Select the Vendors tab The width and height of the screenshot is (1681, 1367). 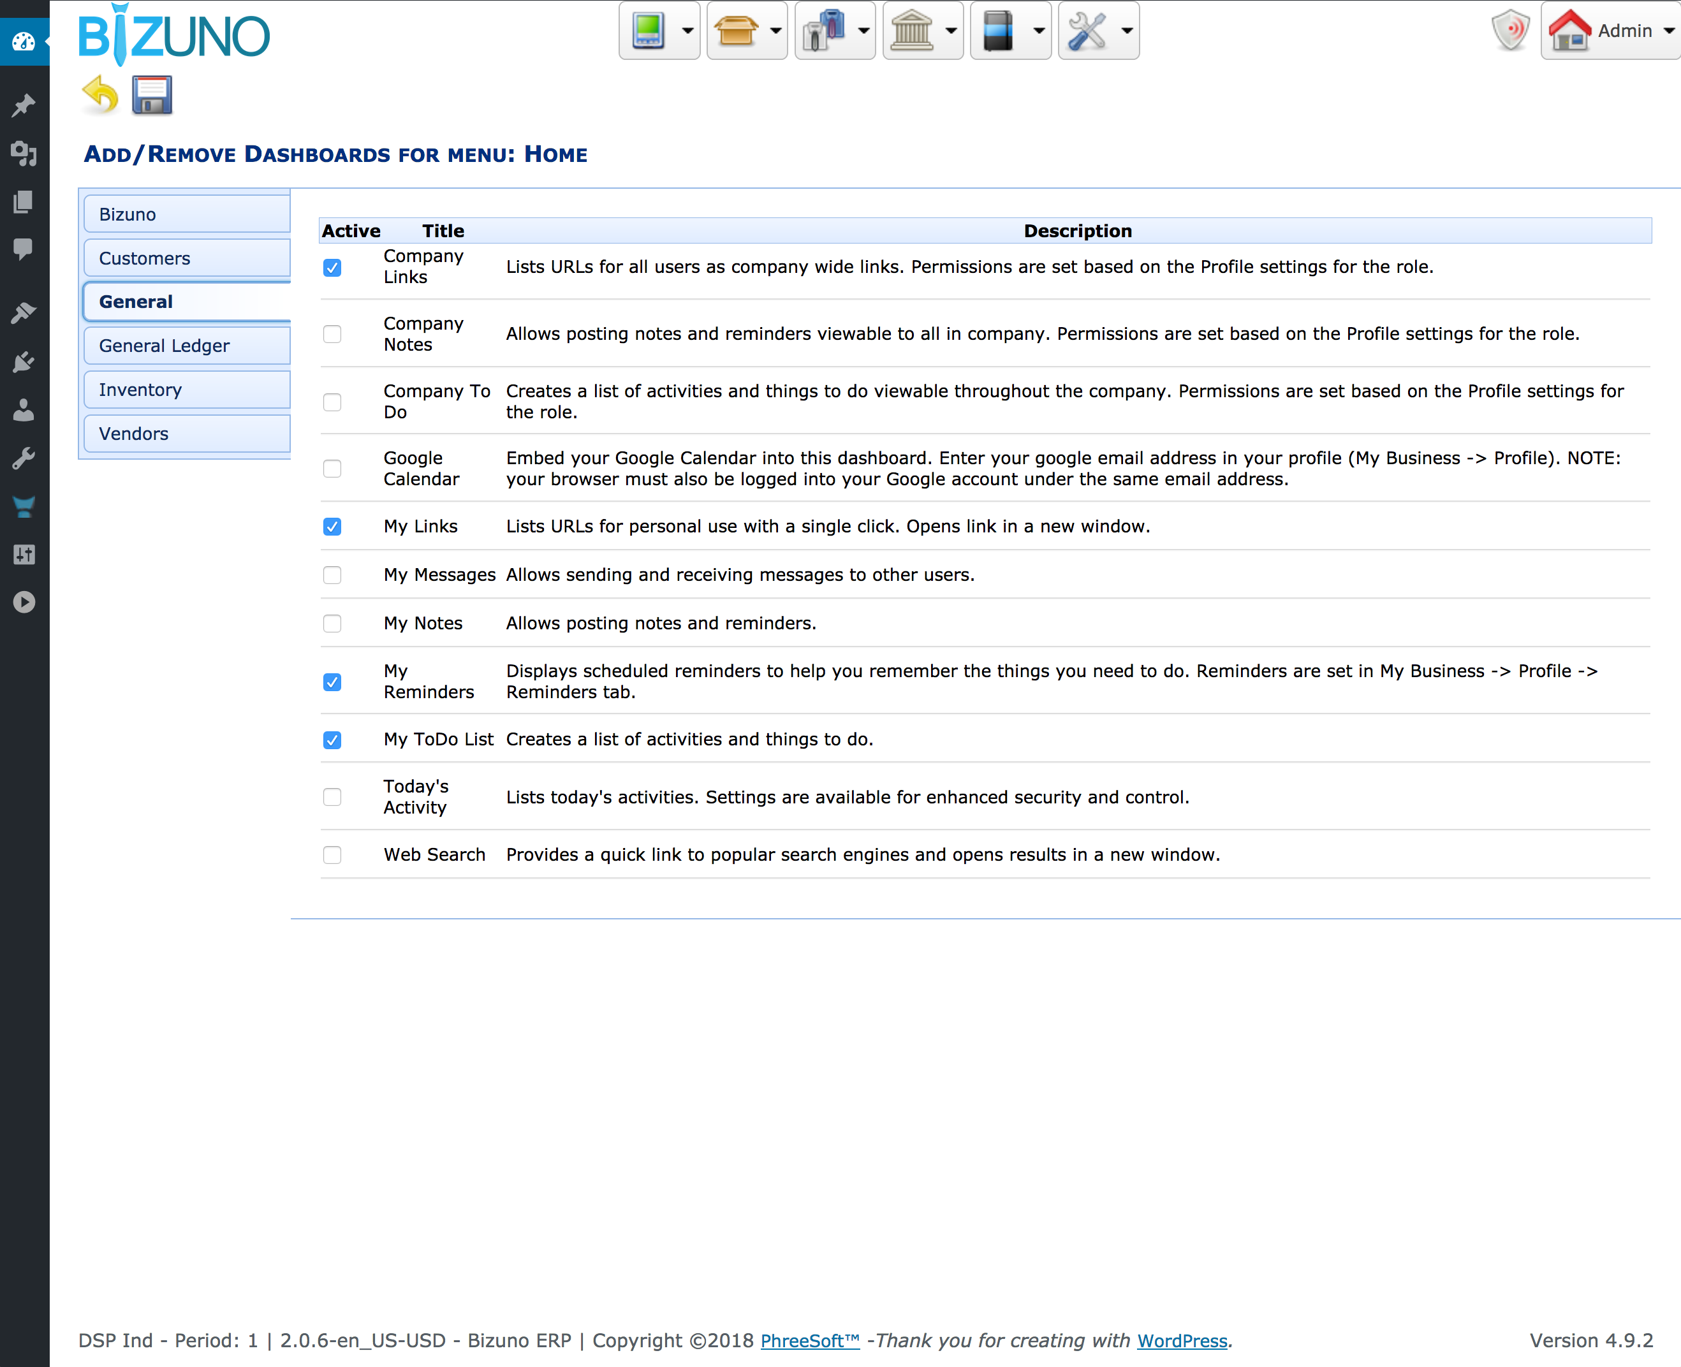click(x=133, y=434)
